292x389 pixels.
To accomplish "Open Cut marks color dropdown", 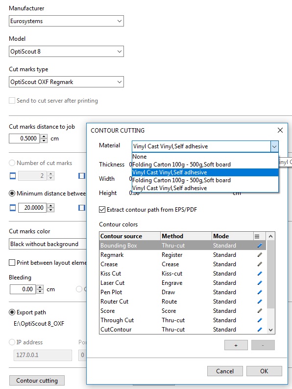I will (x=48, y=244).
